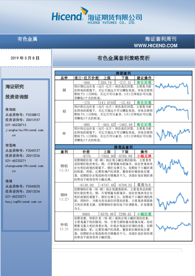This screenshot has width=195, height=276.
Task: Click the 锌铝 (1:1) spread chart
Action: 173,227
